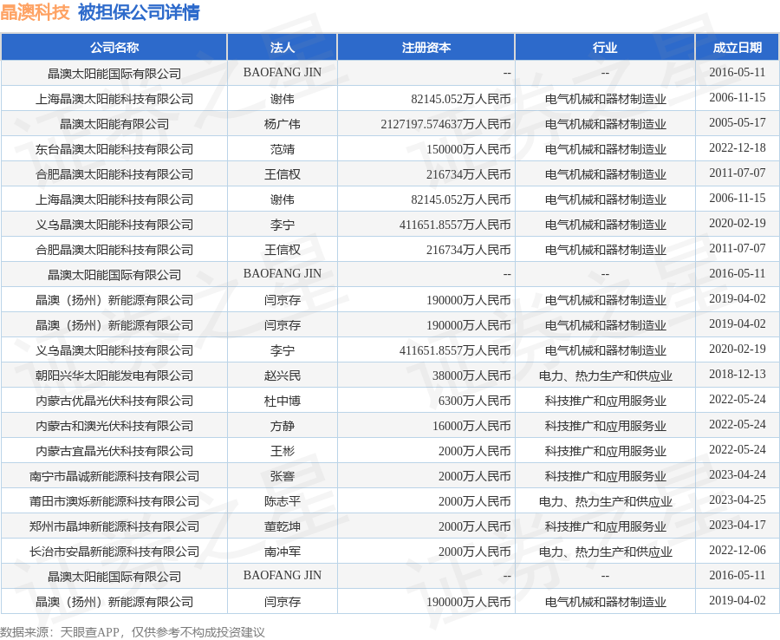This screenshot has width=780, height=640.
Task: Click date 2023-04-25
Action: (738, 500)
